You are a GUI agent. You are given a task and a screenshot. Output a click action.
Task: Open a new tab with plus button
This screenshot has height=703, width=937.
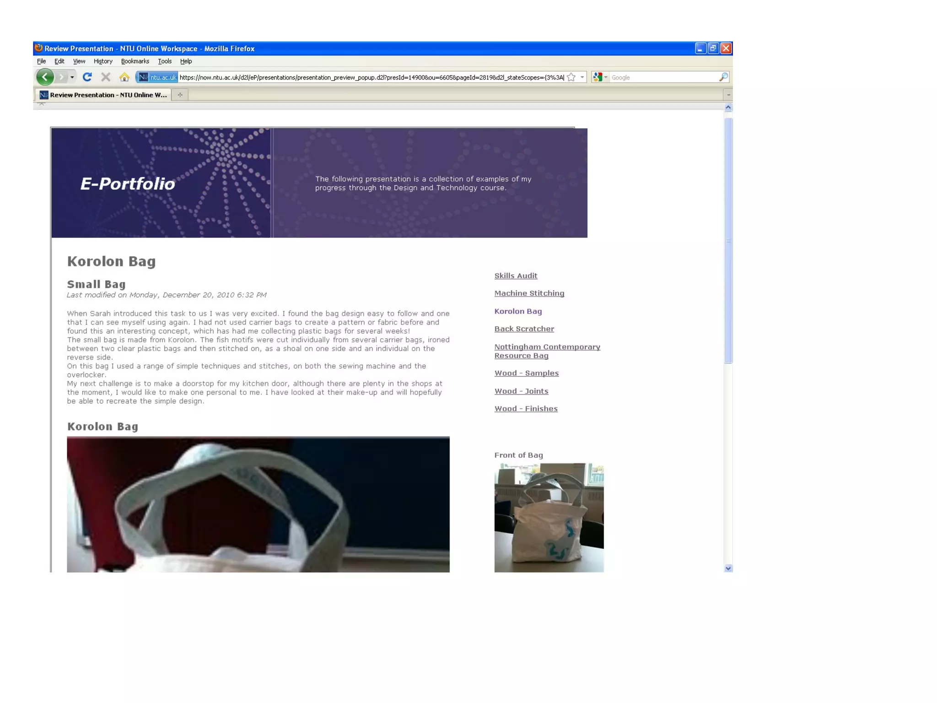[180, 95]
